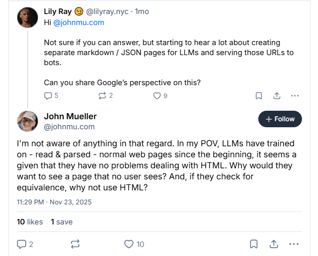Like Lily Ray's post
This screenshot has width=318, height=256.
point(157,96)
